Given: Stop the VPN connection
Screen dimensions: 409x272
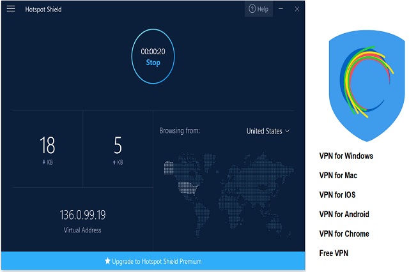Looking at the screenshot, I should coord(153,57).
